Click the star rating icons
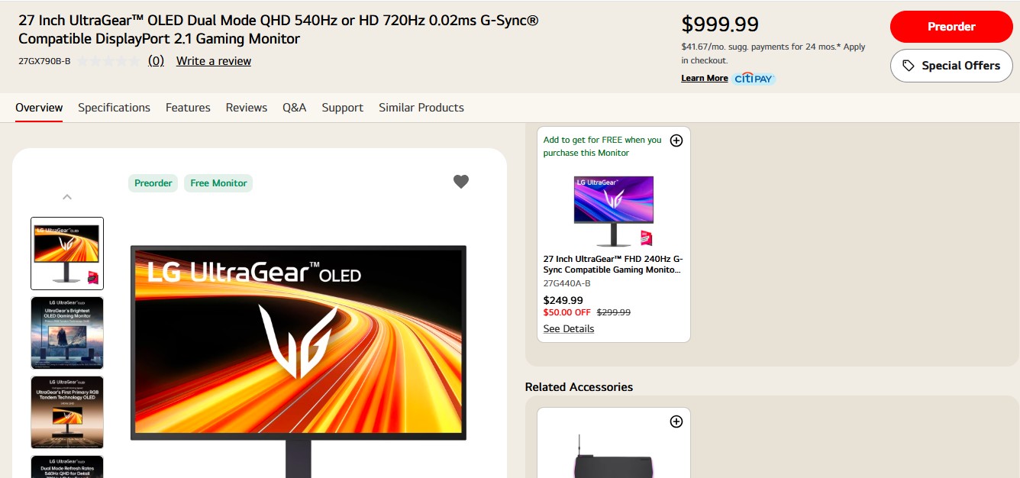The height and width of the screenshot is (478, 1020). (108, 61)
